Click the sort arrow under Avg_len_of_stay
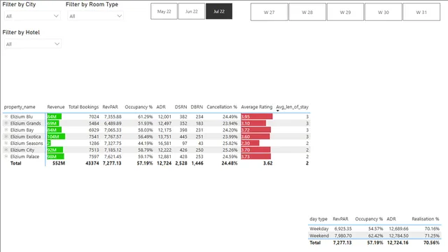 point(277,111)
